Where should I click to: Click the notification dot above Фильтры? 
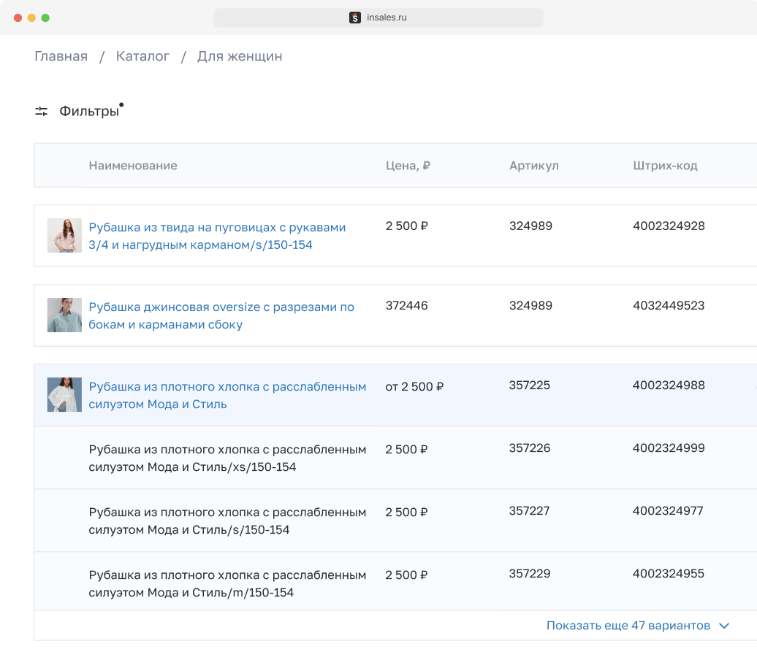point(121,104)
